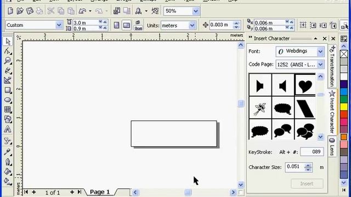Go to last page button
The width and height of the screenshot is (351, 197).
click(x=80, y=192)
